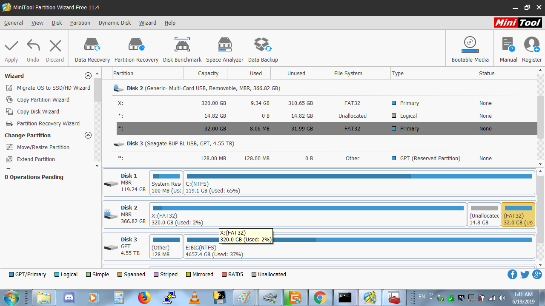Open the Help menu
545x306 pixels.
170,23
